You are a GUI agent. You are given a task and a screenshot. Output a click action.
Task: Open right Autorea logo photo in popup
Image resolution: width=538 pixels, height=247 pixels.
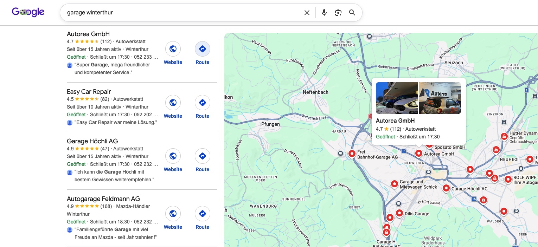[x=440, y=98]
